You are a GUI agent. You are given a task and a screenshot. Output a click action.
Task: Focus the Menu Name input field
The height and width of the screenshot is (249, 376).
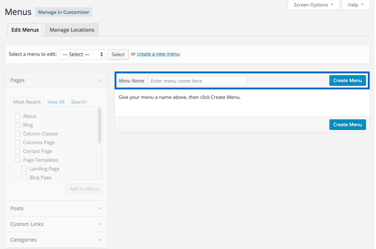click(x=198, y=81)
